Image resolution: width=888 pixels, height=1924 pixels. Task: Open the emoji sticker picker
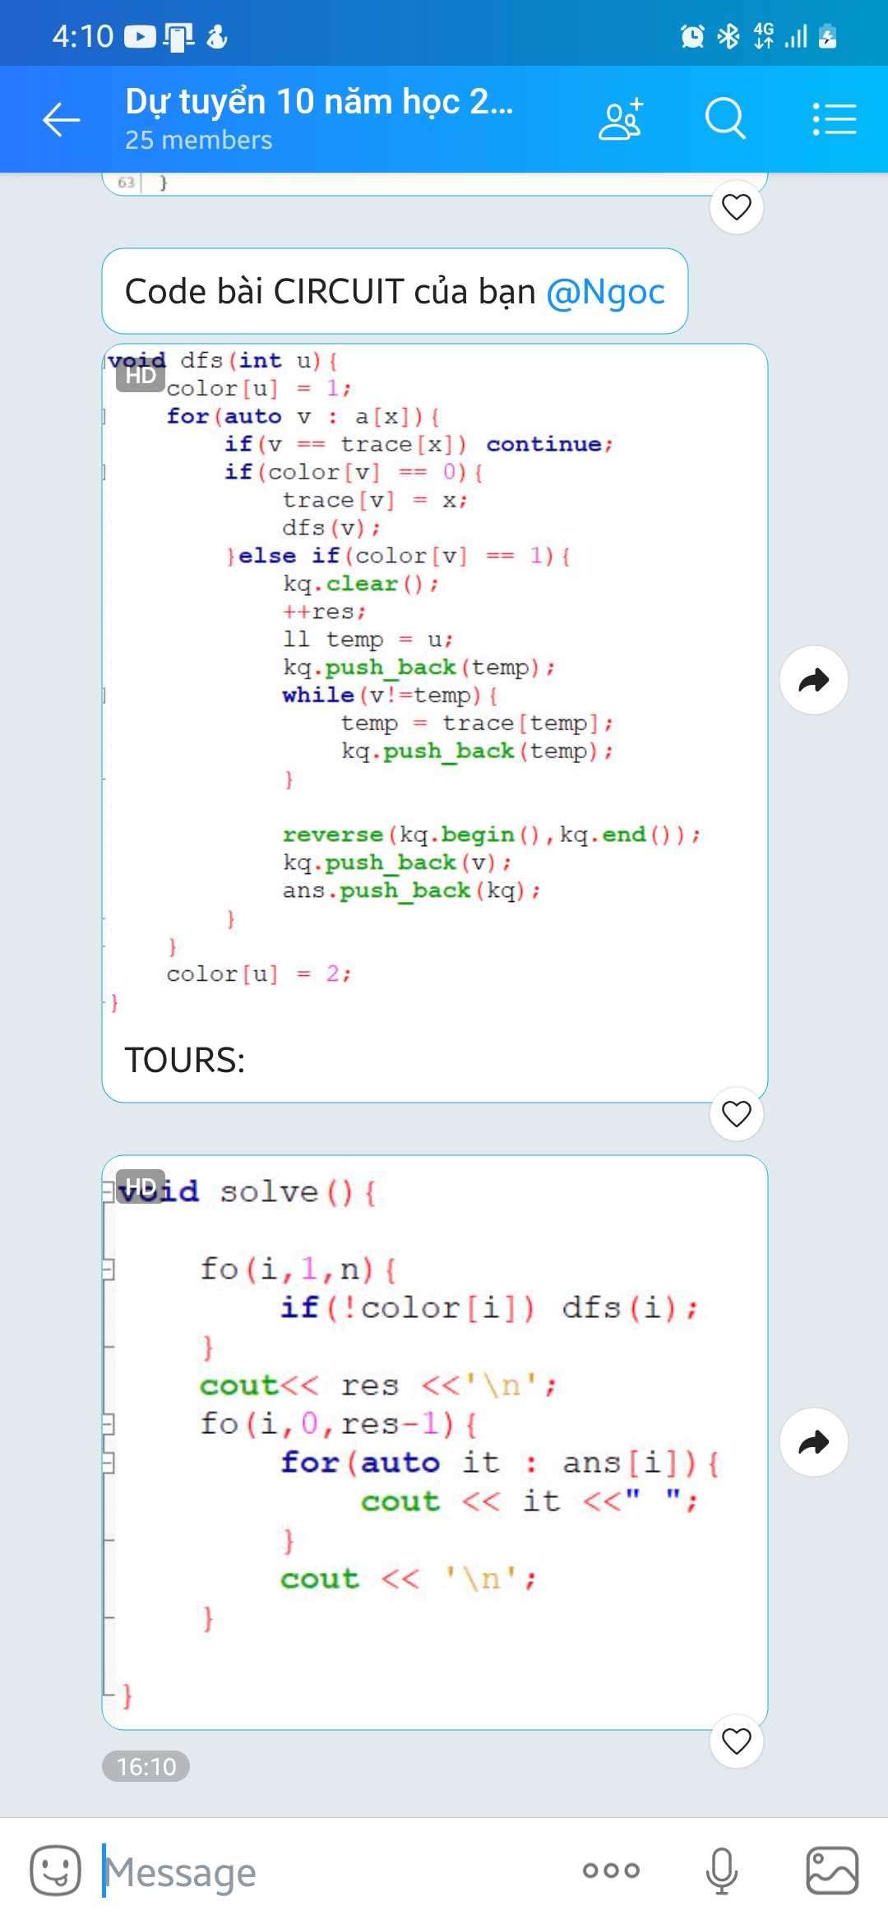coord(55,1871)
